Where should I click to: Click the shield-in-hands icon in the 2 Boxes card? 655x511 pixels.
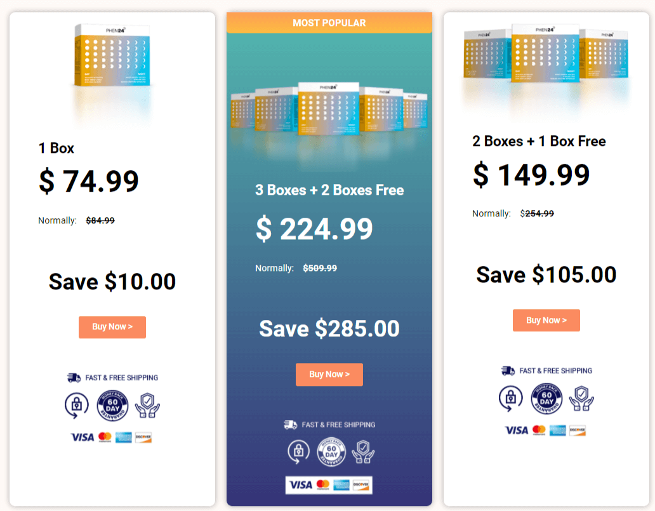tap(581, 398)
